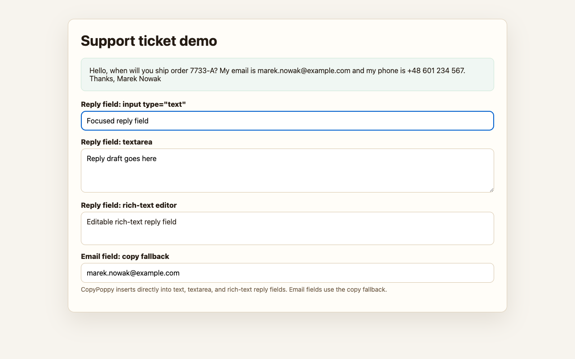Click the "Reply field: rich-text editor" label
575x359 pixels.
point(129,205)
